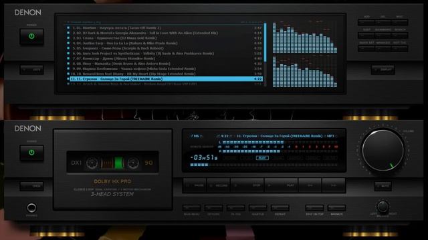Click the small balance knob
The image size is (428, 240).
[x=383, y=207]
